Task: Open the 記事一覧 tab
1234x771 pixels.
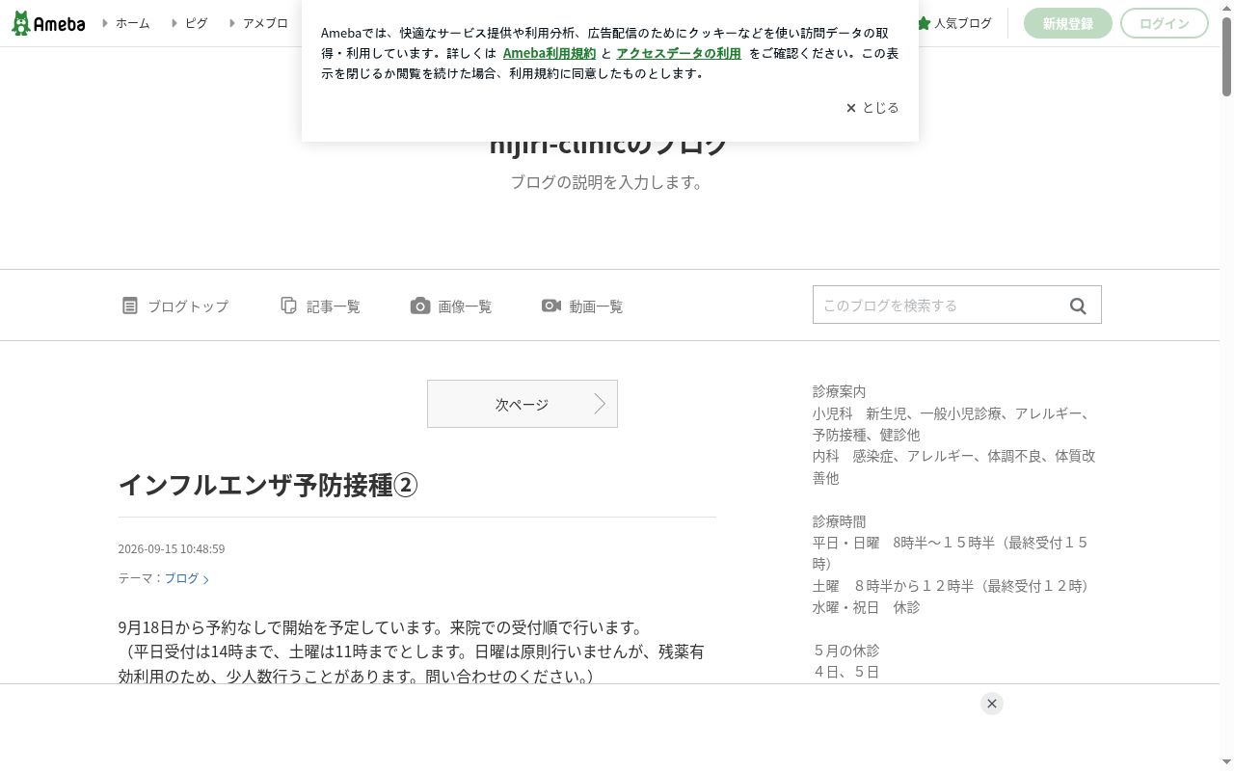Action: pyautogui.click(x=320, y=306)
